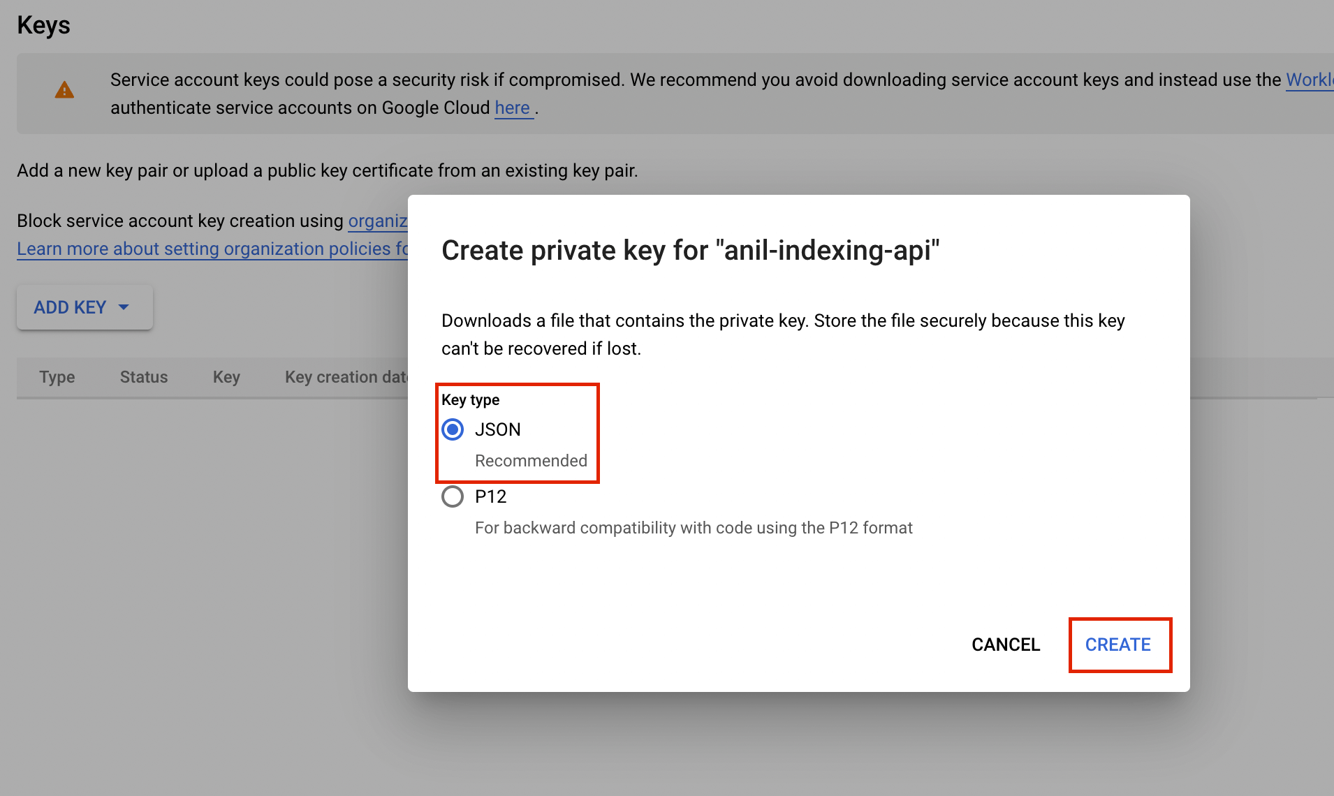Viewport: 1334px width, 796px height.
Task: Click the P12 backward compatibility description
Action: (x=694, y=528)
